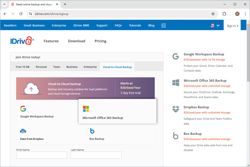This screenshot has width=250, height=167.
Task: Click the grey Windows icon in the sidebar
Action: [x=176, y=83]
